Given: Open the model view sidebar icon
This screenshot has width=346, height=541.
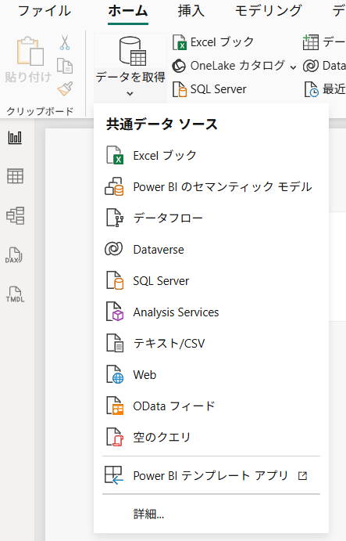Looking at the screenshot, I should (x=15, y=215).
